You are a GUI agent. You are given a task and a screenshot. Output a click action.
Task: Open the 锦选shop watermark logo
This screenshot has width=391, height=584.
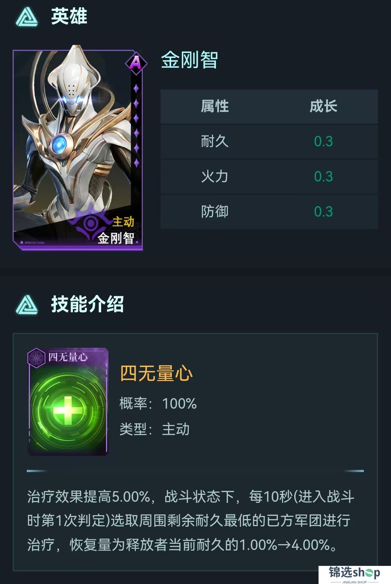pyautogui.click(x=354, y=574)
